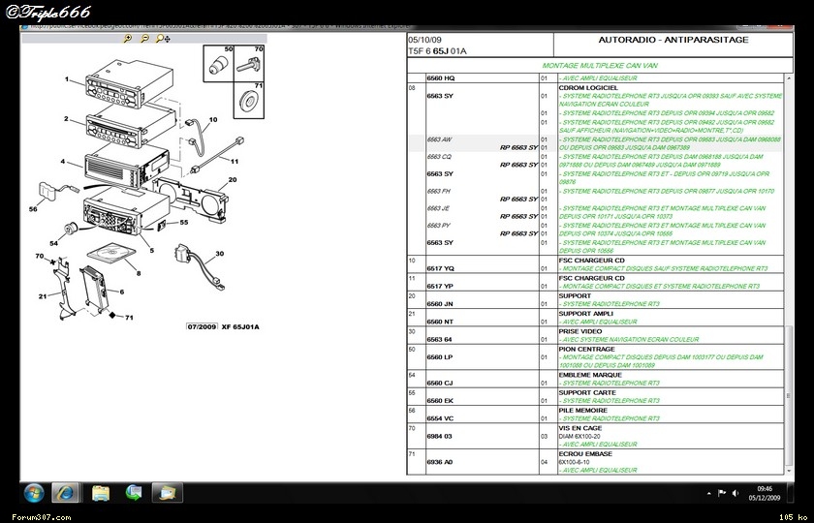Screen dimensions: 814x523
Task: Select part number 6563 64
Action: (x=439, y=339)
